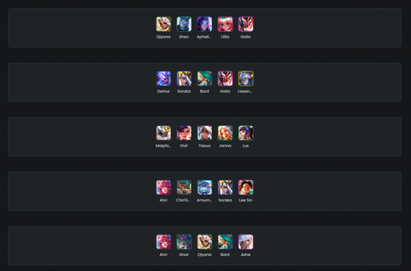Screen dimensions: 411x271
Task: Click the Lux champion icon
Action: pos(246,133)
